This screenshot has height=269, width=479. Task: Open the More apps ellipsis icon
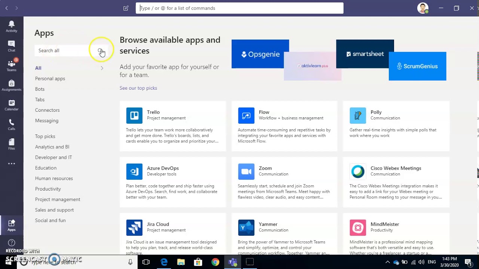pos(12,164)
